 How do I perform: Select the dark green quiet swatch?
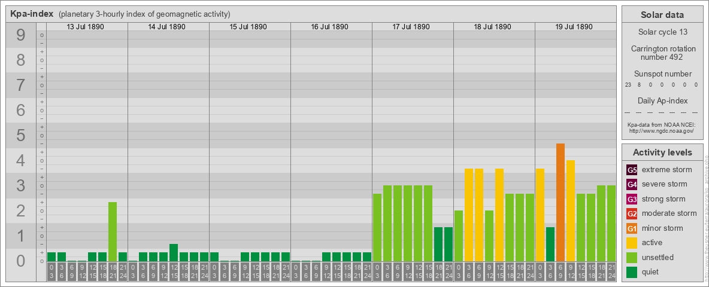click(632, 272)
